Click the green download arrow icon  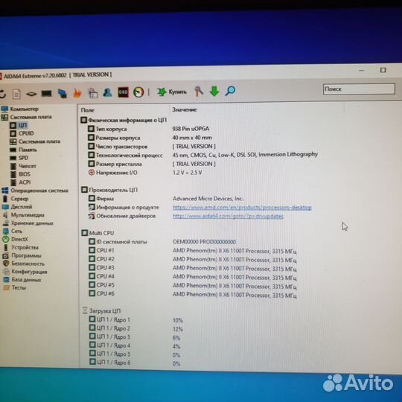click(x=214, y=91)
